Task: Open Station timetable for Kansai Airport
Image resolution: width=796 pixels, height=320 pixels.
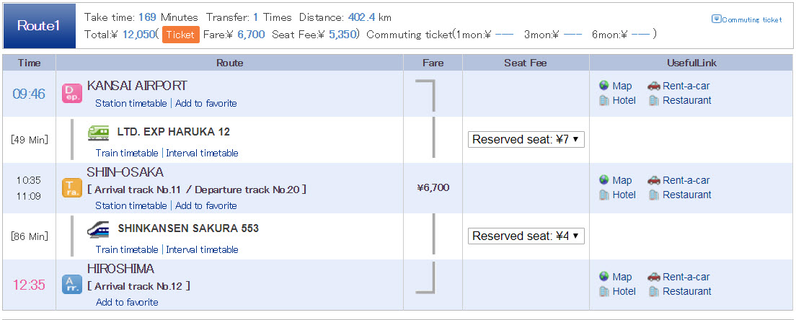Action: 131,104
